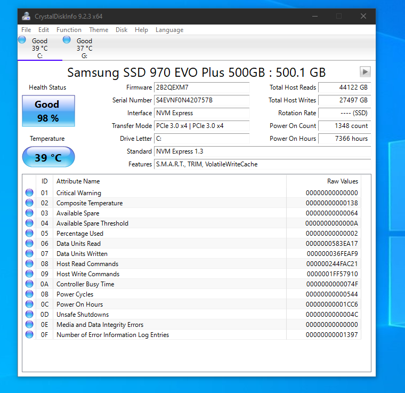Image resolution: width=405 pixels, height=393 pixels.
Task: Click the CrystalDiskInfo app icon in title bar
Action: [26, 17]
